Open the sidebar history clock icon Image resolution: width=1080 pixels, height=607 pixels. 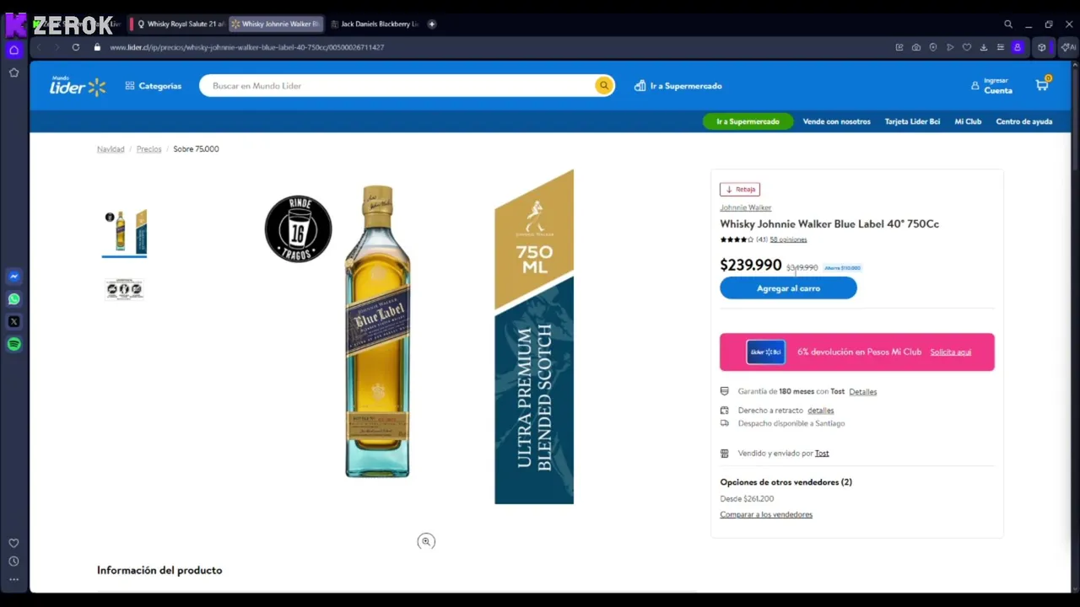tap(13, 561)
